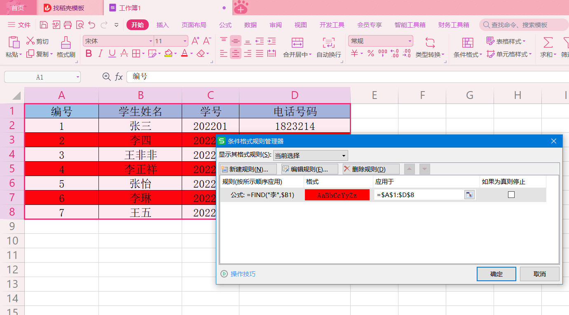Image resolution: width=569 pixels, height=315 pixels.
Task: Click the Print icon
Action: click(68, 25)
